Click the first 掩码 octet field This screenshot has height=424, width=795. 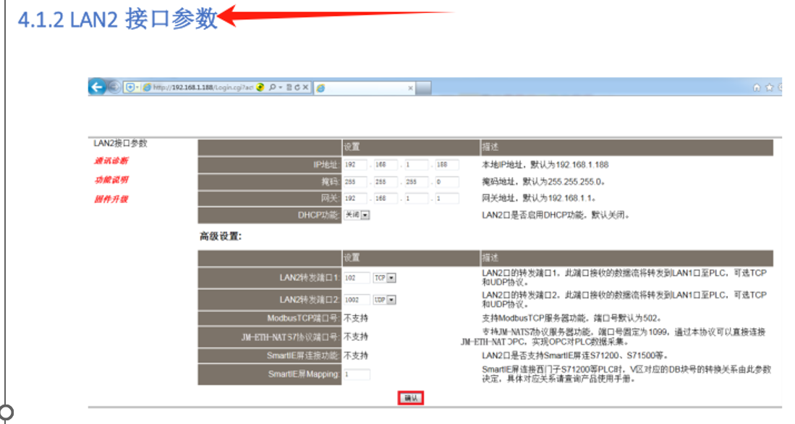point(355,181)
